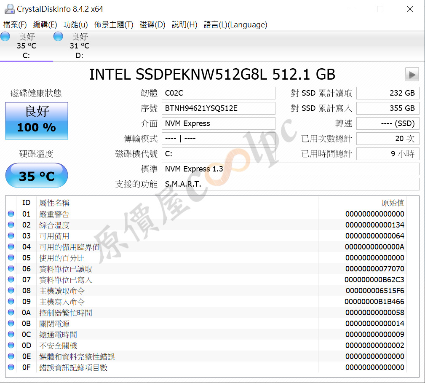
Task: Click the status dot for 0B 關閉電源
Action: pos(11,323)
